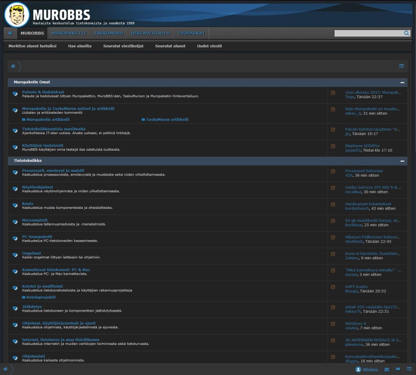Open RSS feed for Näytönohjaimet
Image resolution: width=416 pixels, height=375 pixels.
click(x=333, y=188)
